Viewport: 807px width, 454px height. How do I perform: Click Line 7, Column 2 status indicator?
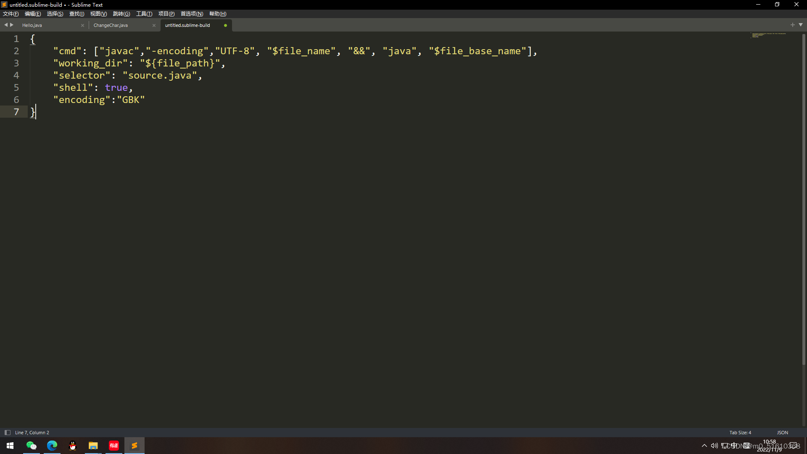point(32,432)
